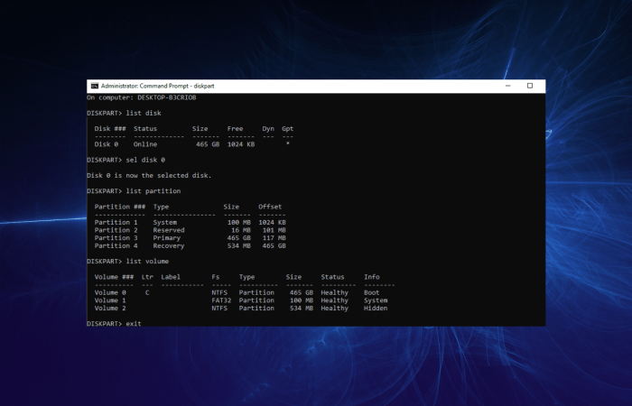The height and width of the screenshot is (406, 632).
Task: Click the '117 MB' offset of Partition 3
Action: (x=274, y=238)
